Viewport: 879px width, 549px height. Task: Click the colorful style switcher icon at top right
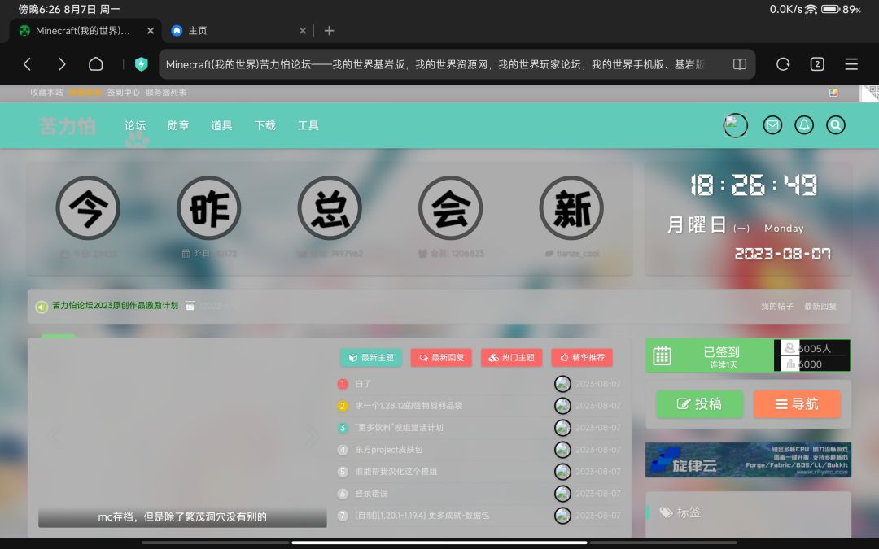click(833, 93)
